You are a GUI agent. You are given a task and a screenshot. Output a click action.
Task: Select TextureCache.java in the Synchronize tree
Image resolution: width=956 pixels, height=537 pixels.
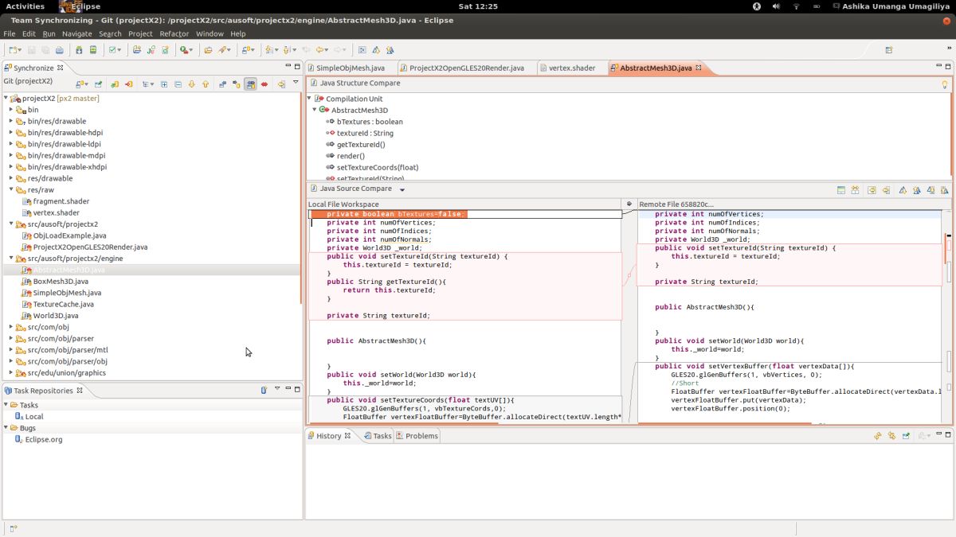tap(63, 304)
